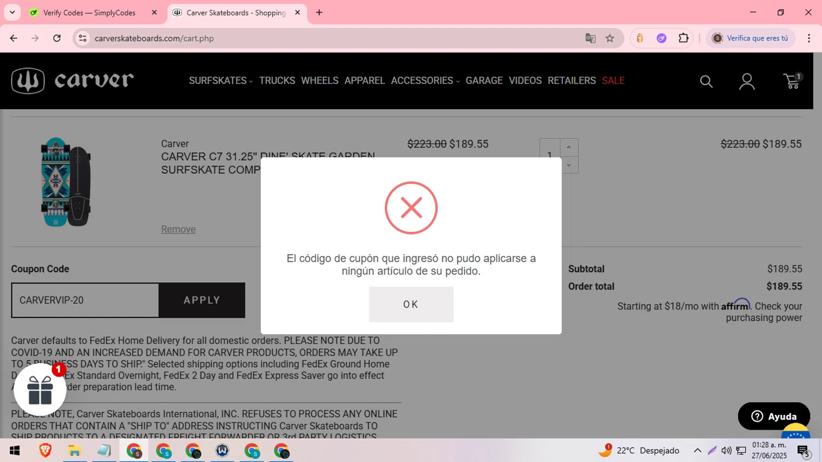This screenshot has height=462, width=822.
Task: Open the SALE menu item
Action: coord(613,81)
